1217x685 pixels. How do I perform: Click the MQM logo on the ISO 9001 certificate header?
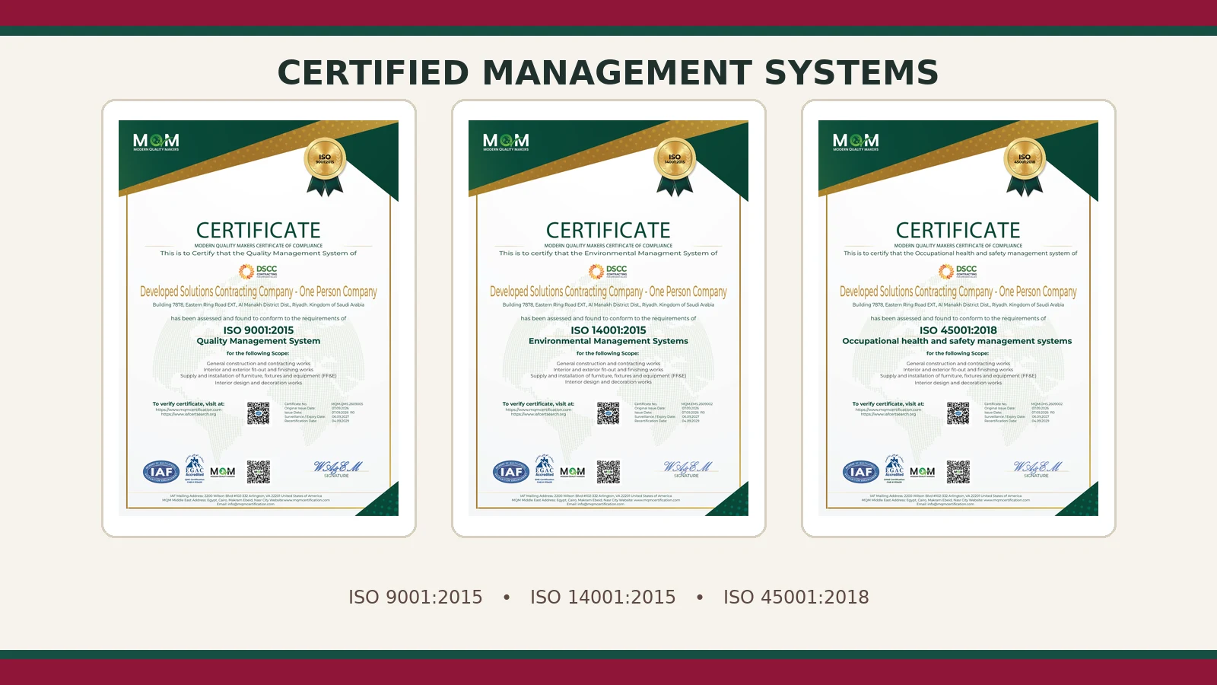pos(156,142)
